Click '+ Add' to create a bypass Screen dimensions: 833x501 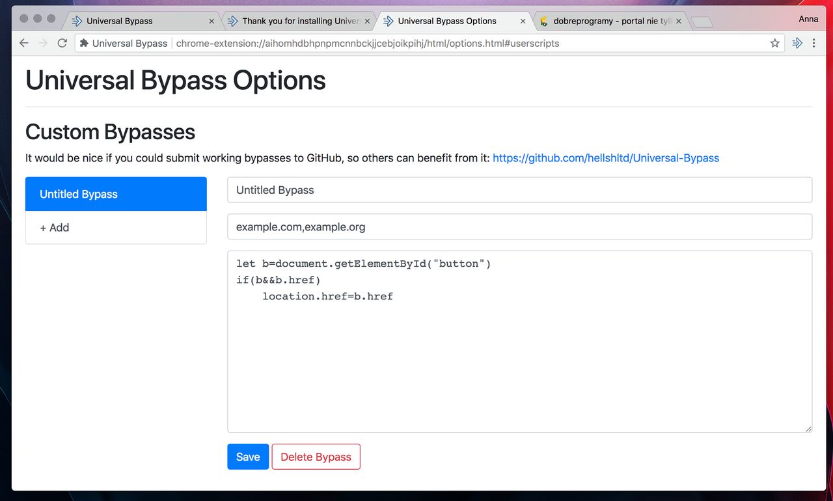(116, 228)
